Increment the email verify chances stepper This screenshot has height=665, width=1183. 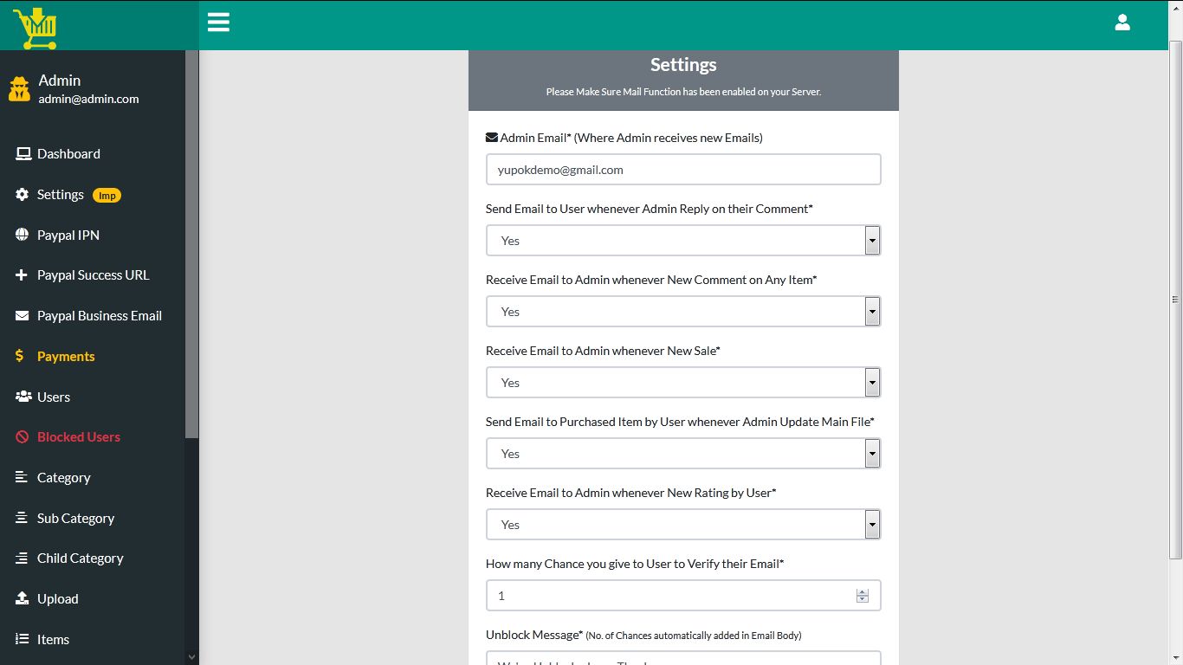coord(862,591)
